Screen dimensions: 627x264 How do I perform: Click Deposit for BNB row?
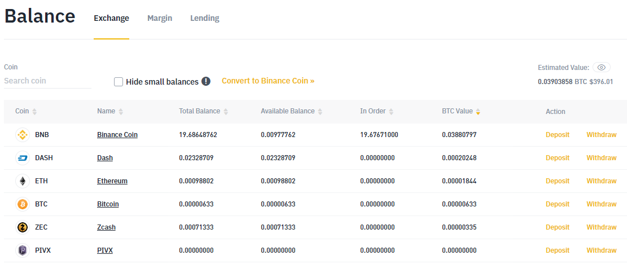[557, 135]
